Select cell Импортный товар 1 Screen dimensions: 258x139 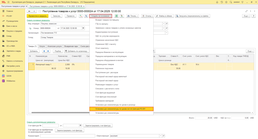pos(46,64)
